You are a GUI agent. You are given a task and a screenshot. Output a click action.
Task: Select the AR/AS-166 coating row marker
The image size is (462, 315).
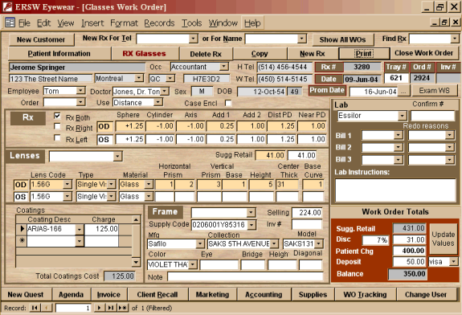point(22,229)
